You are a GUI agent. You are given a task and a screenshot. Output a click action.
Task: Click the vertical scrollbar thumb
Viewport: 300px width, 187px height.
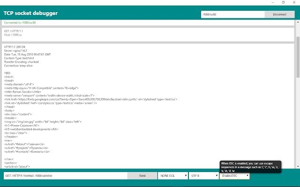pos(298,57)
